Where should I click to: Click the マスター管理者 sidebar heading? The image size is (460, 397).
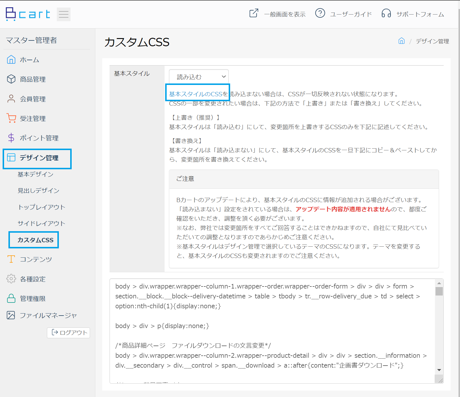[31, 40]
